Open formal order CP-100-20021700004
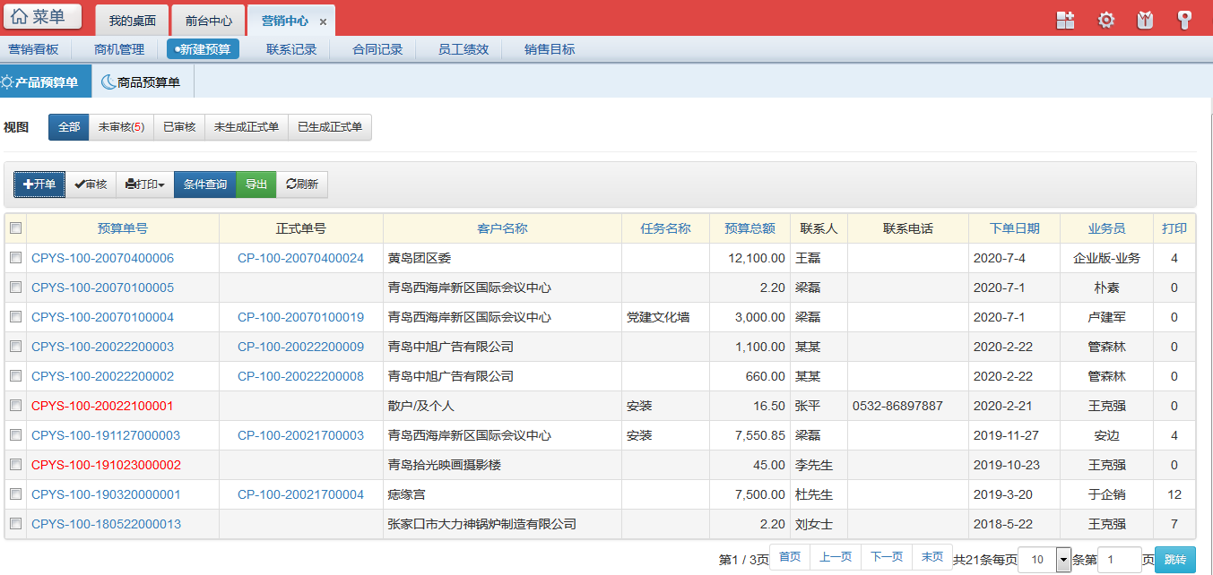1213x575 pixels. click(x=300, y=494)
